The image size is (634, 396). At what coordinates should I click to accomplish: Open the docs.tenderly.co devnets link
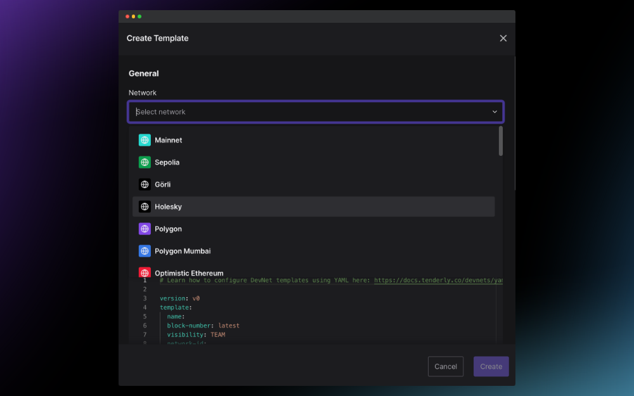coord(438,281)
